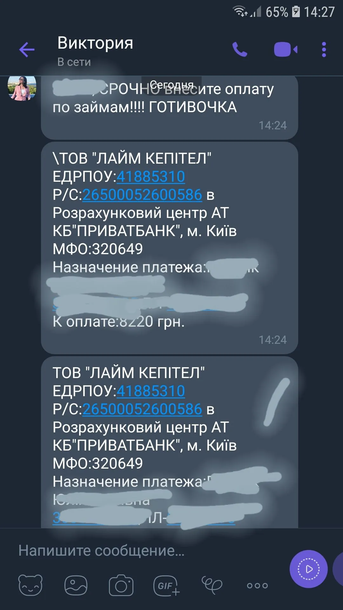The height and width of the screenshot is (610, 343).
Task: Open the sticker bear icon panel
Action: coord(30,585)
